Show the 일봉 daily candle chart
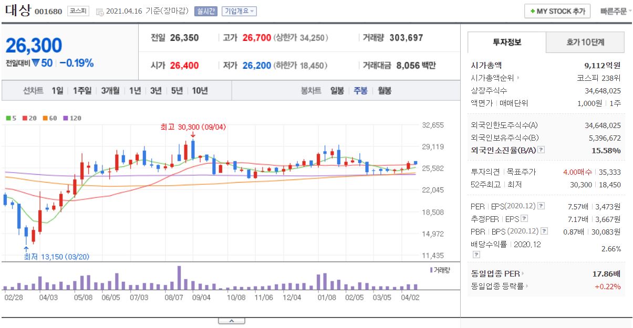The image size is (633, 328). click(x=337, y=91)
